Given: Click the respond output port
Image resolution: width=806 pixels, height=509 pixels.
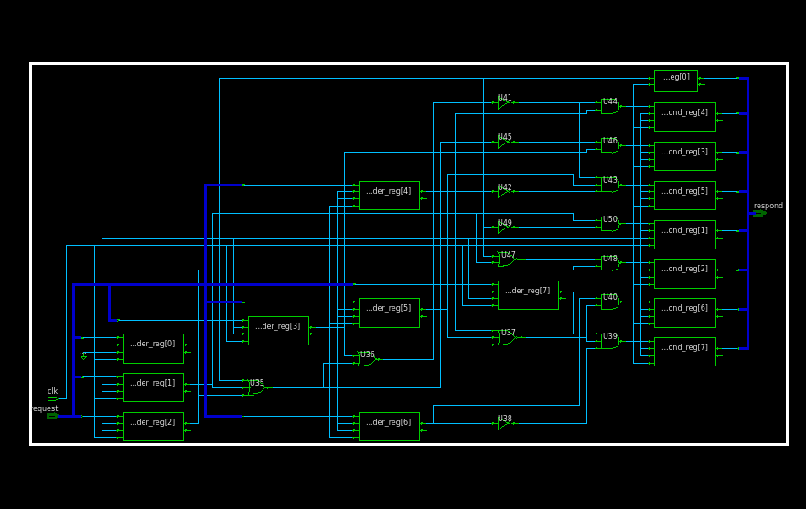Looking at the screenshot, I should coord(758,214).
